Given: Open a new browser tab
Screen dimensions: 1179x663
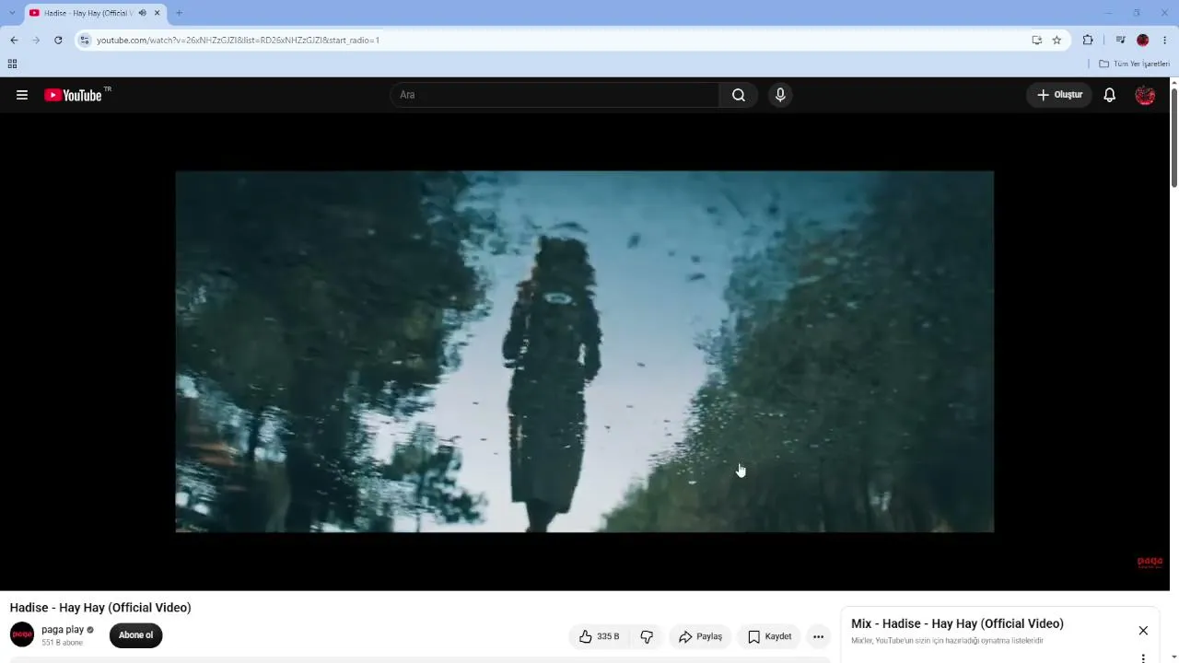Looking at the screenshot, I should 179,13.
